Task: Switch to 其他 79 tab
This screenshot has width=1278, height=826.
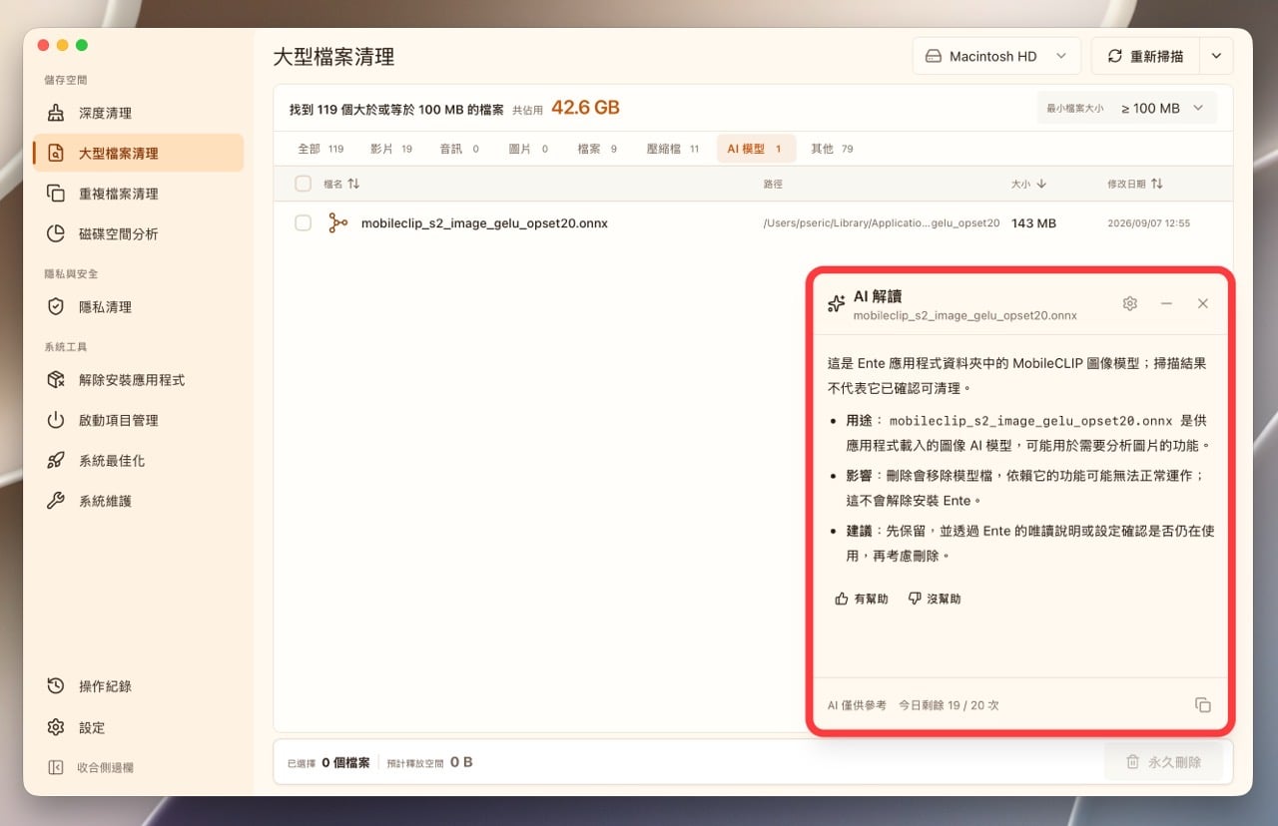Action: click(x=832, y=149)
